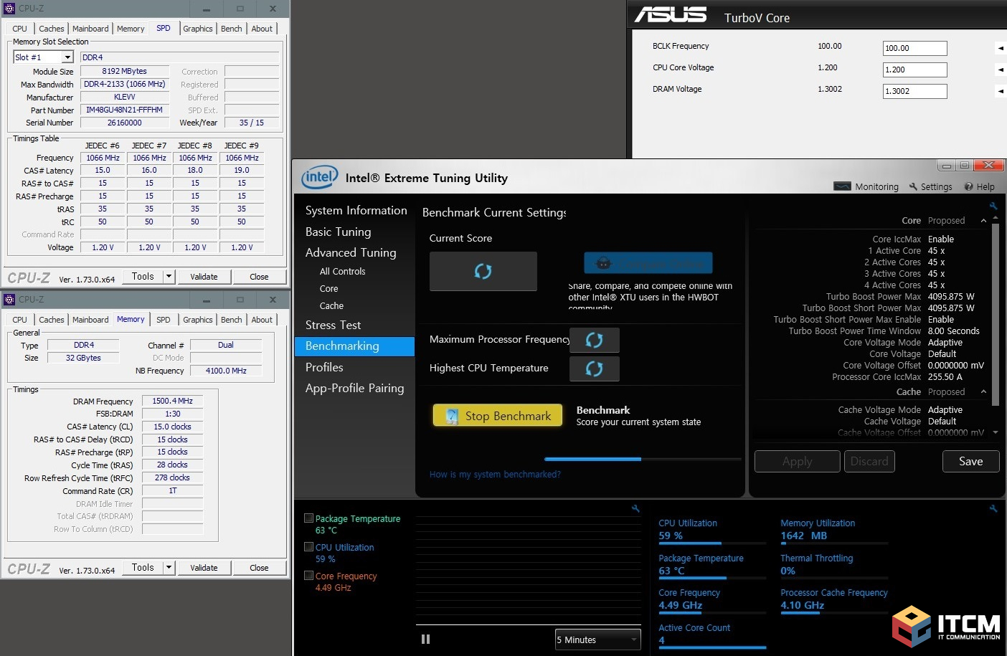Open Graphics tab in the bottom CPU-Z window

[198, 320]
